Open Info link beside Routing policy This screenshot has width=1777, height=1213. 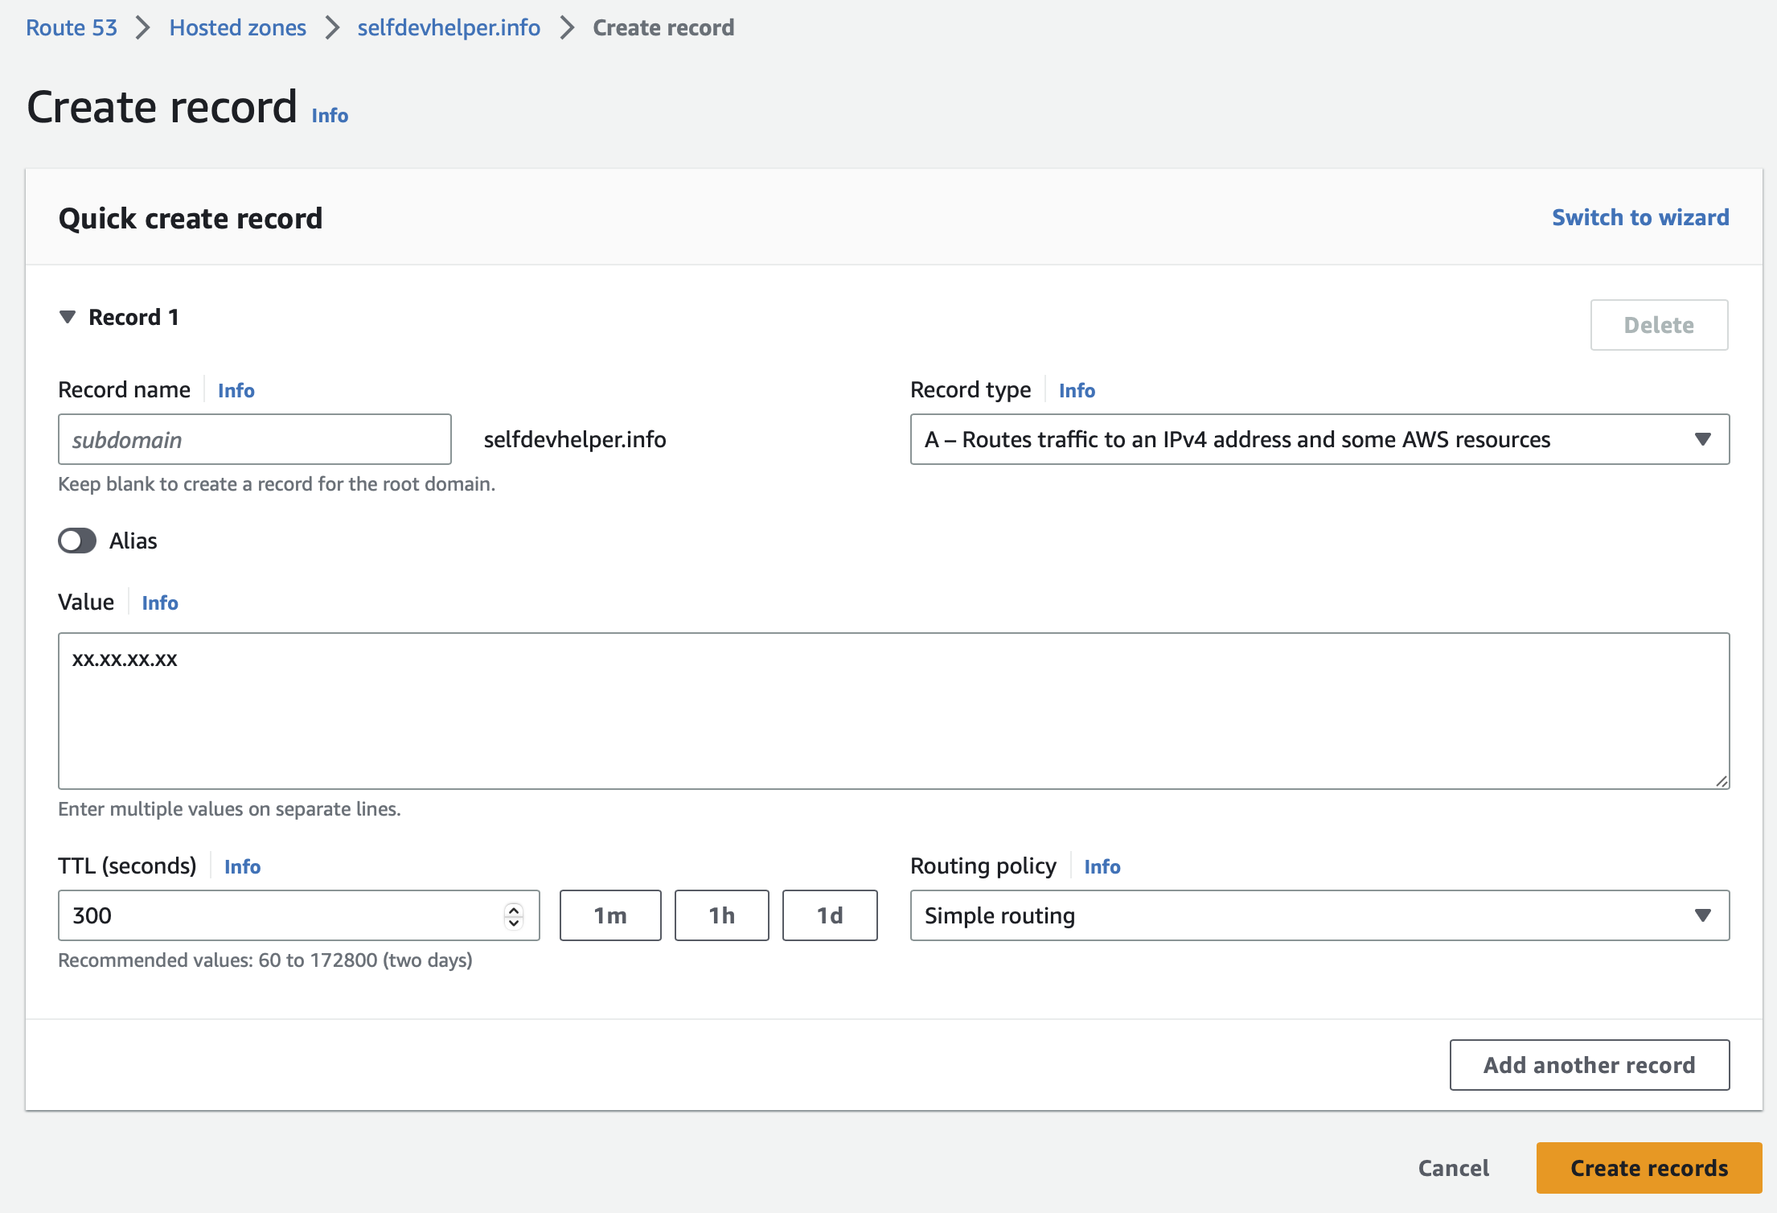[x=1102, y=867]
